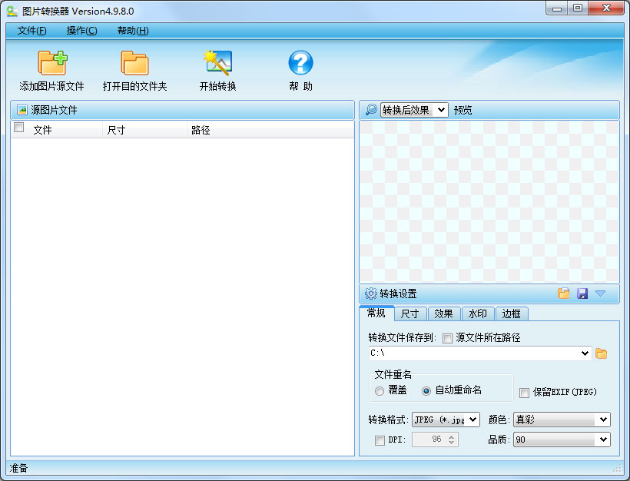Enable the DPI checkbox
This screenshot has height=481, width=630.
click(380, 440)
